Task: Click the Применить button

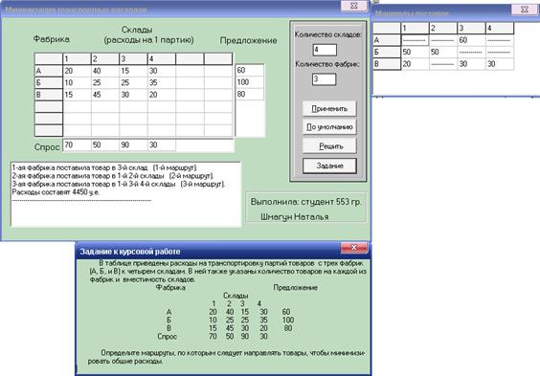Action: 329,109
